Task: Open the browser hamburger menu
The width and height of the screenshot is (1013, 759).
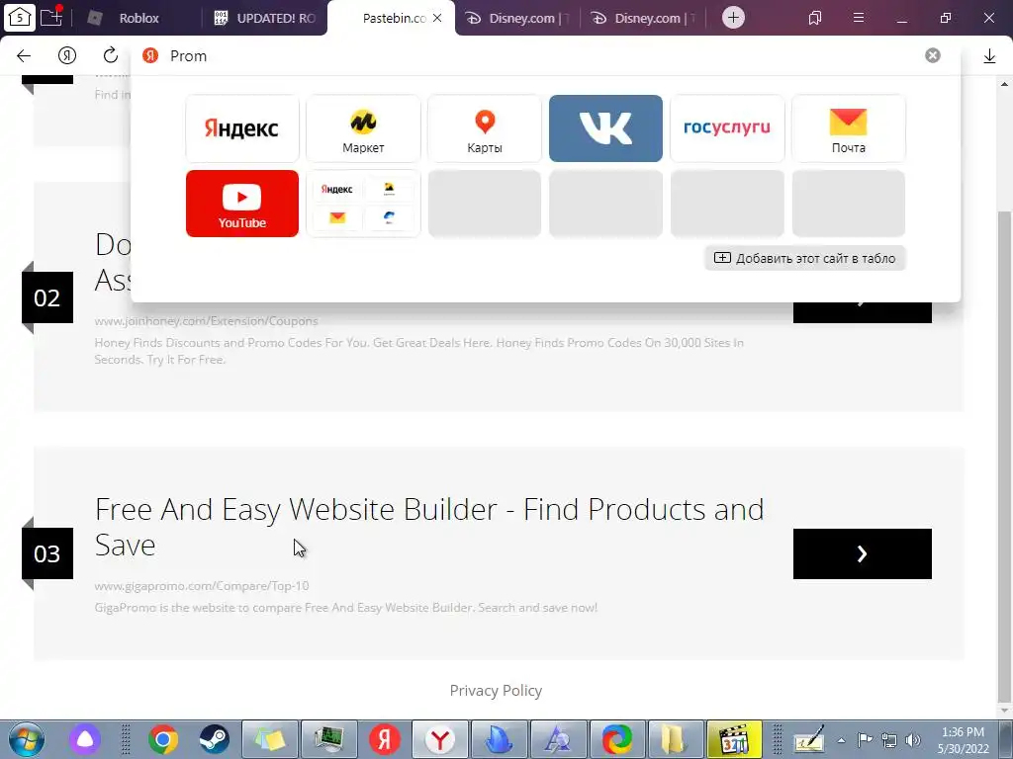Action: [859, 18]
